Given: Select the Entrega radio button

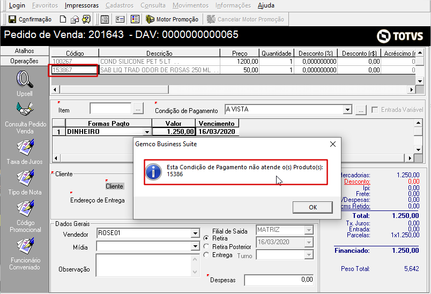Looking at the screenshot, I should click(206, 255).
